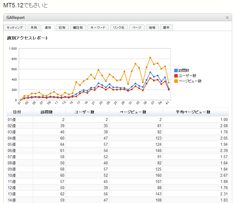Switch to the ページ tab
The image size is (233, 203).
point(137,28)
